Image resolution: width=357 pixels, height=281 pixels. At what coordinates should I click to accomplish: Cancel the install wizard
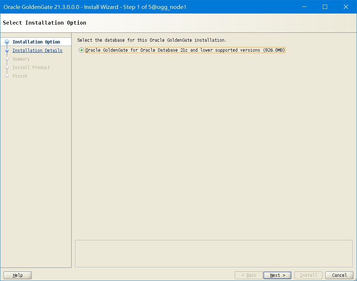[339, 275]
